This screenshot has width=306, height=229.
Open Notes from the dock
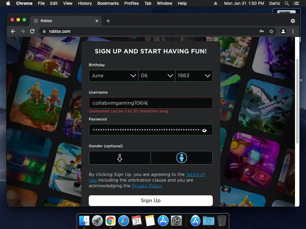150,221
